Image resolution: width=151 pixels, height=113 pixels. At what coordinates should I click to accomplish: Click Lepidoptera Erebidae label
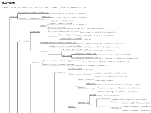[x=56, y=27]
